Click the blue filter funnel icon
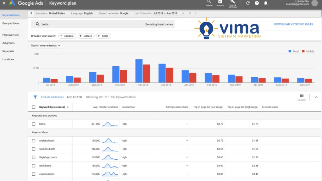 (35, 97)
